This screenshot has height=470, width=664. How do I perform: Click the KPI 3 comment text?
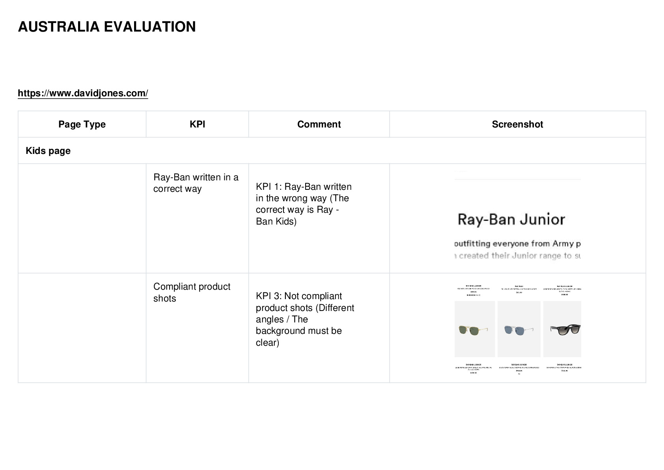[305, 319]
